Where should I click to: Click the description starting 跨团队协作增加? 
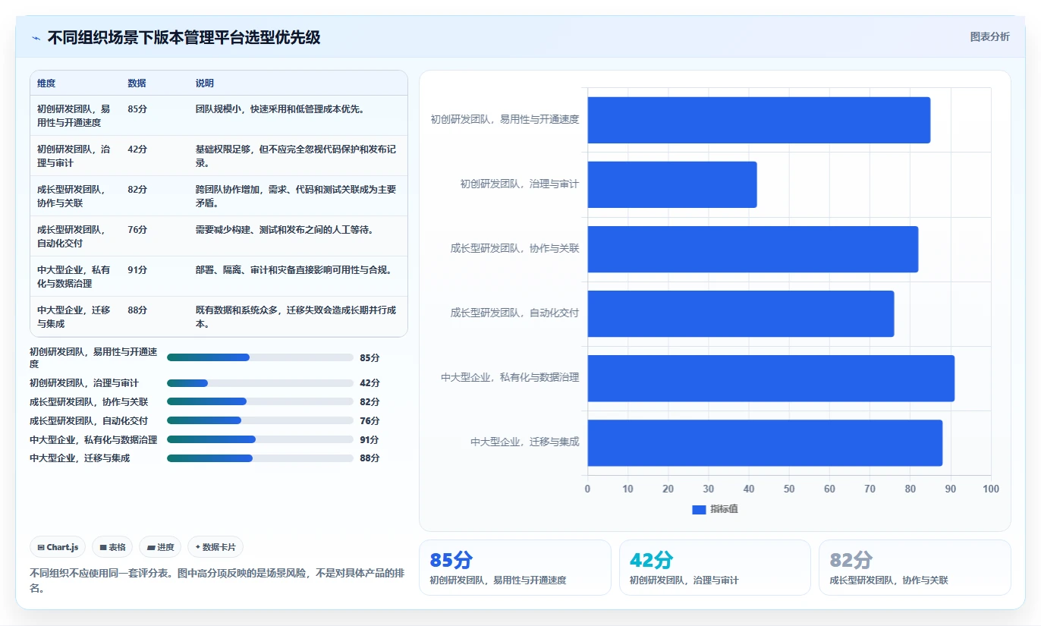pyautogui.click(x=296, y=197)
